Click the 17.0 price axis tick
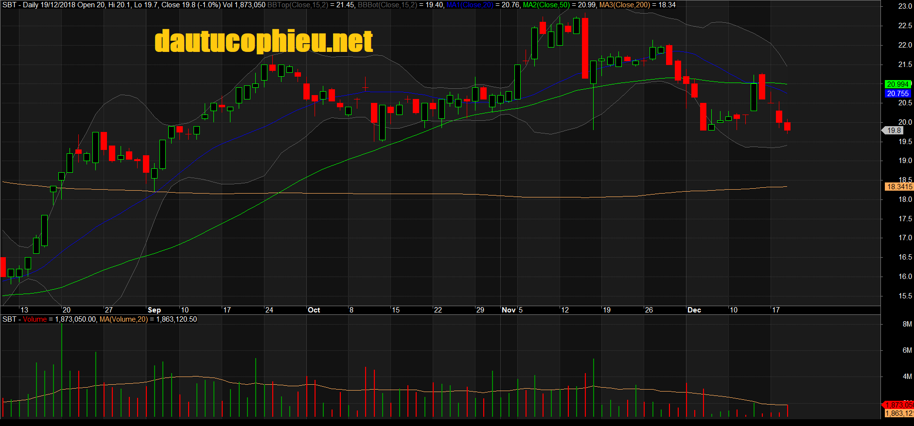914x426 pixels. [905, 238]
